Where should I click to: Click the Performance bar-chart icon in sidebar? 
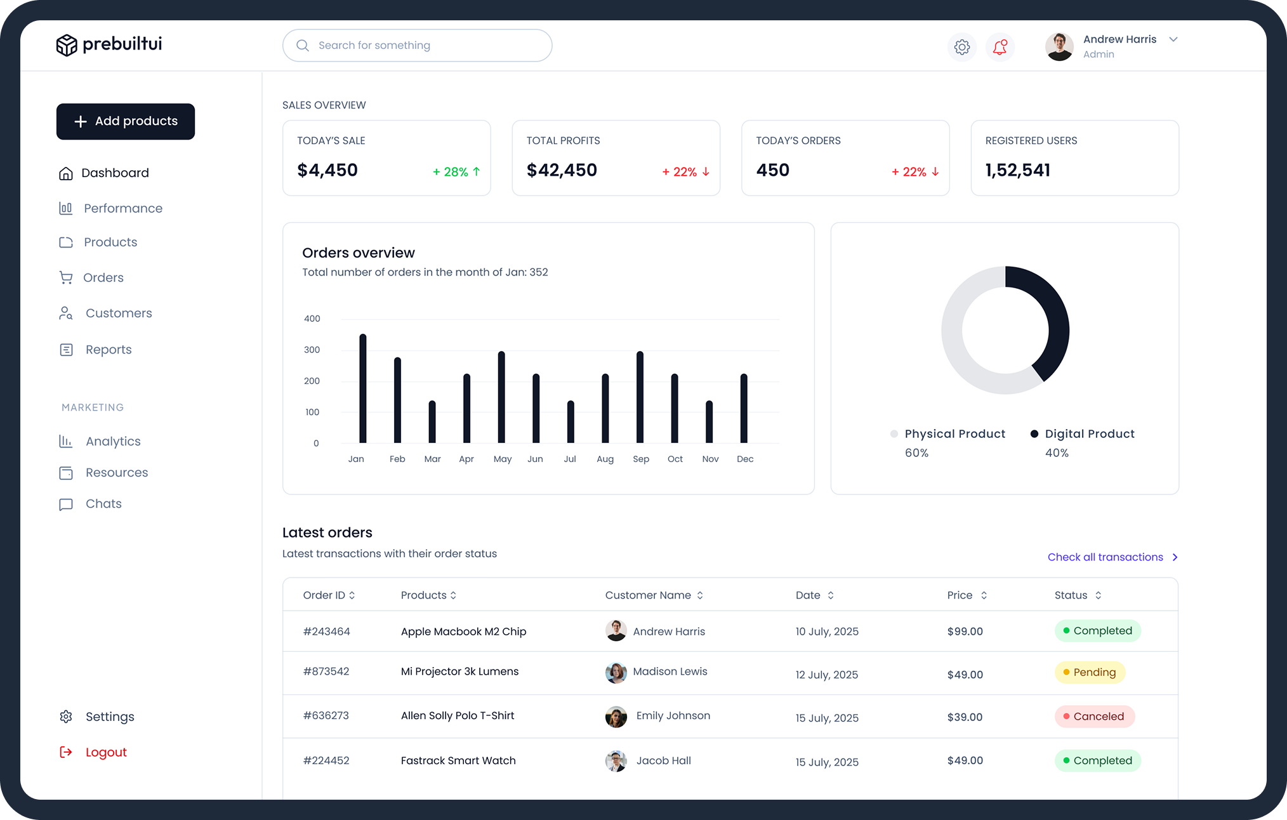point(66,208)
